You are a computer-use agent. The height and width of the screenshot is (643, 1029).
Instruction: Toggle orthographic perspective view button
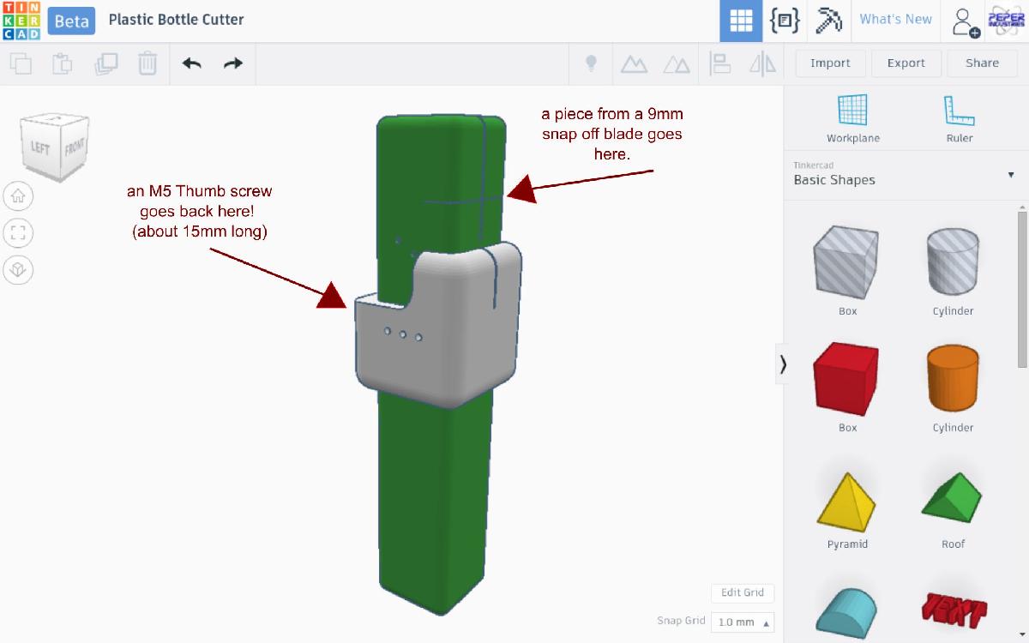coord(18,270)
